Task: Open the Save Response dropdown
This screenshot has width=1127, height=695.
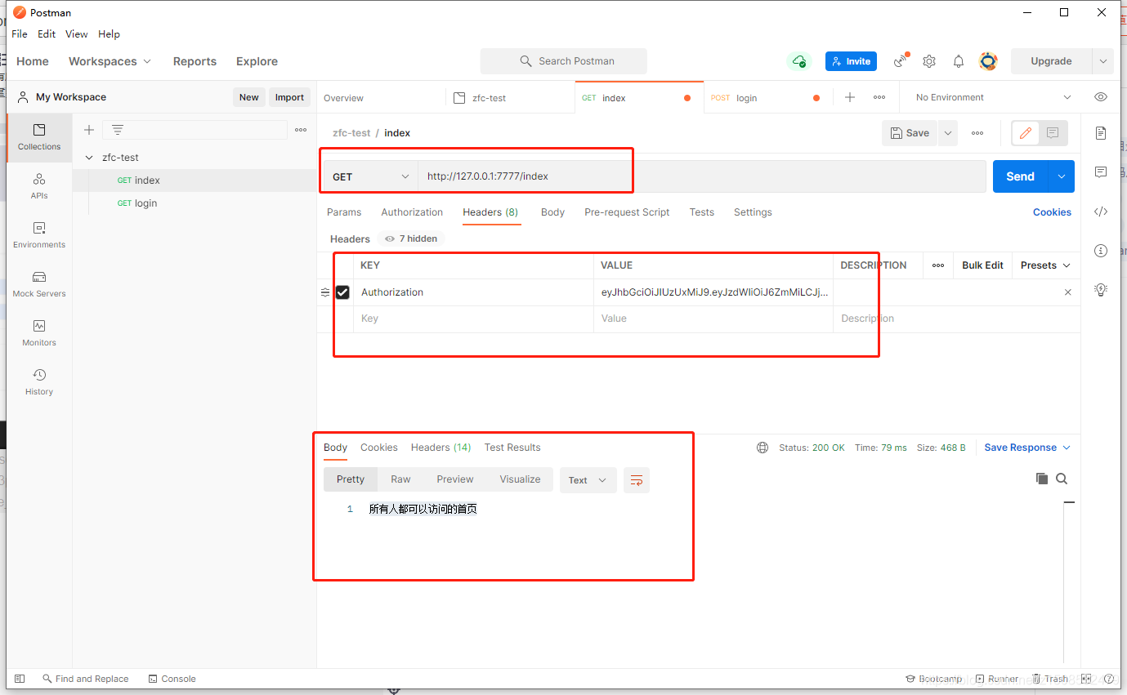Action: pos(1026,448)
